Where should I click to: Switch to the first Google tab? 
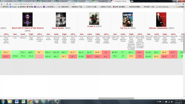coord(10,1)
